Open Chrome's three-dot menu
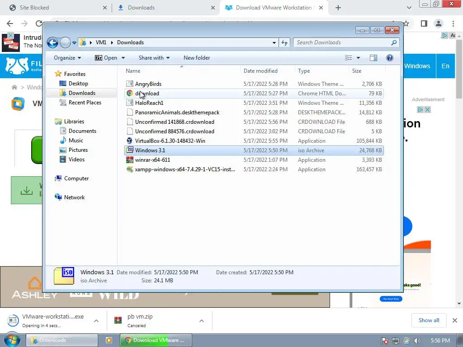463x347 pixels. tap(453, 23)
